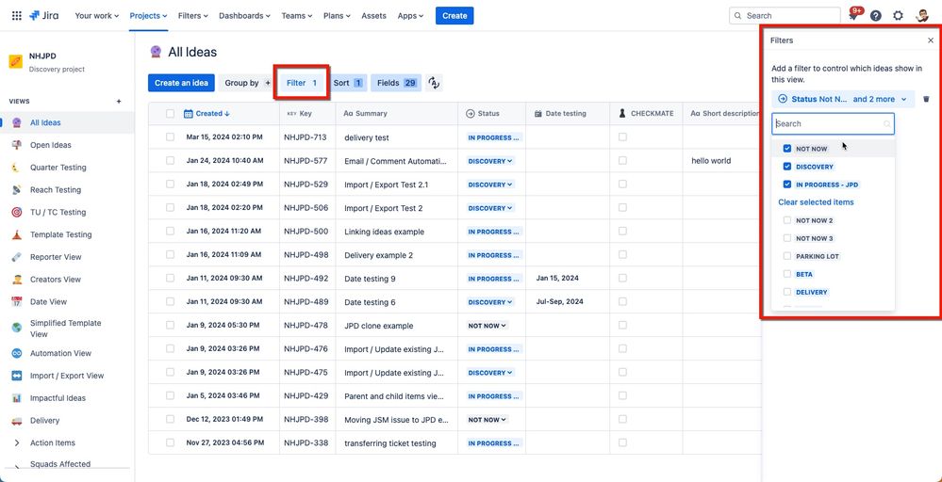
Task: Open the Dashboards dropdown
Action: click(244, 16)
